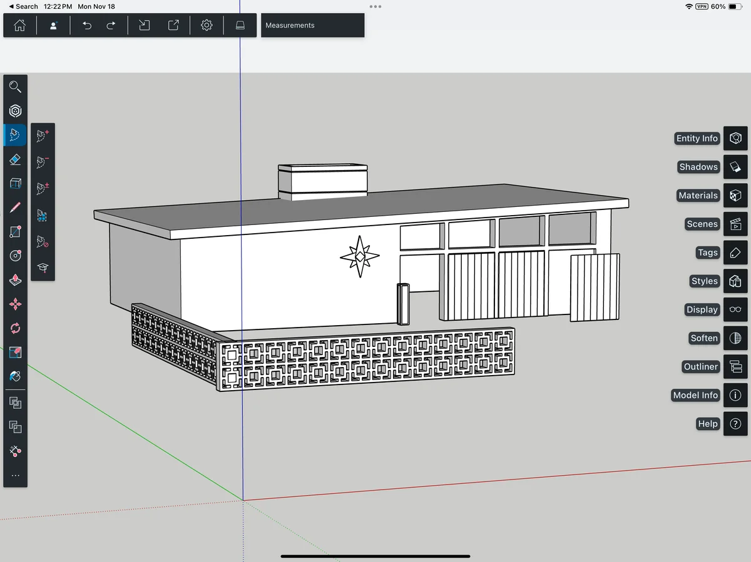Toggle the Display glasses panel
751x562 pixels.
(x=735, y=309)
